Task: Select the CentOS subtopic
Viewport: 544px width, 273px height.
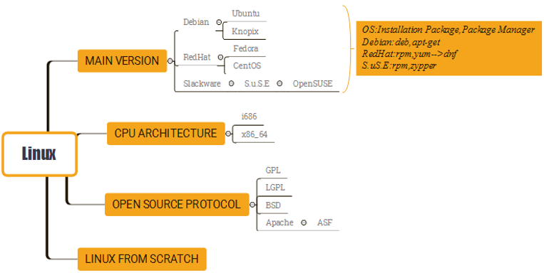Action: [247, 65]
